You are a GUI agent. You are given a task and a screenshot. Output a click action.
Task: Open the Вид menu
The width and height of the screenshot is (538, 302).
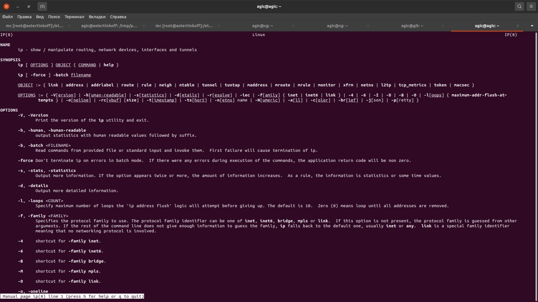tap(40, 17)
